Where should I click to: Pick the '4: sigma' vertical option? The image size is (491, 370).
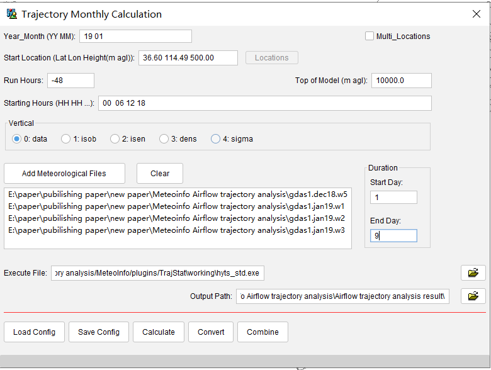pos(215,139)
